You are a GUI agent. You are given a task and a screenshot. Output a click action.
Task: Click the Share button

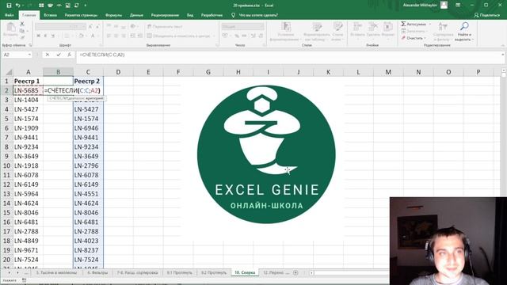point(487,15)
